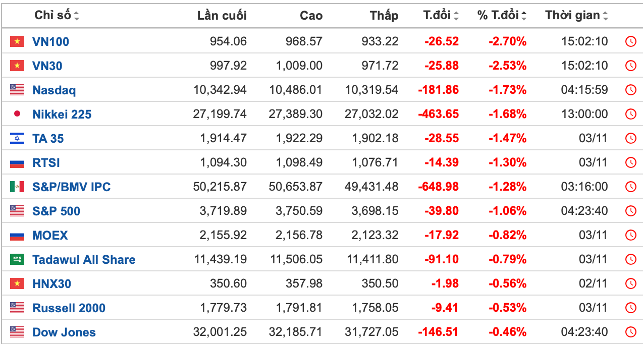Sort by T.đổi change column

pyautogui.click(x=441, y=16)
